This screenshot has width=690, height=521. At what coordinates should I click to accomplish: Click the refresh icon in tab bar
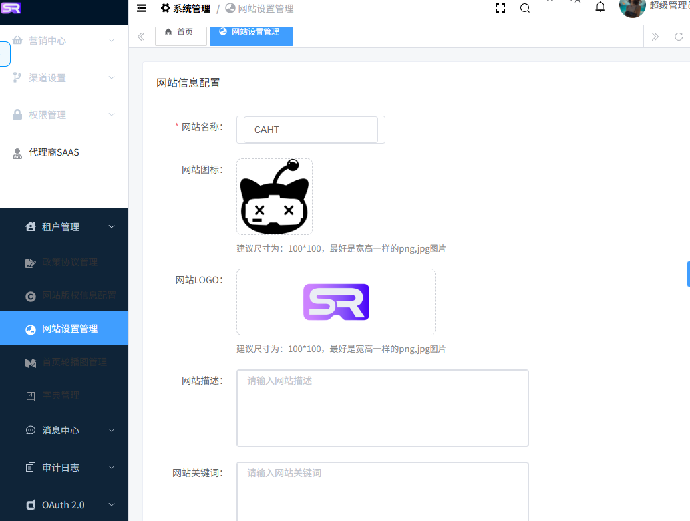679,37
